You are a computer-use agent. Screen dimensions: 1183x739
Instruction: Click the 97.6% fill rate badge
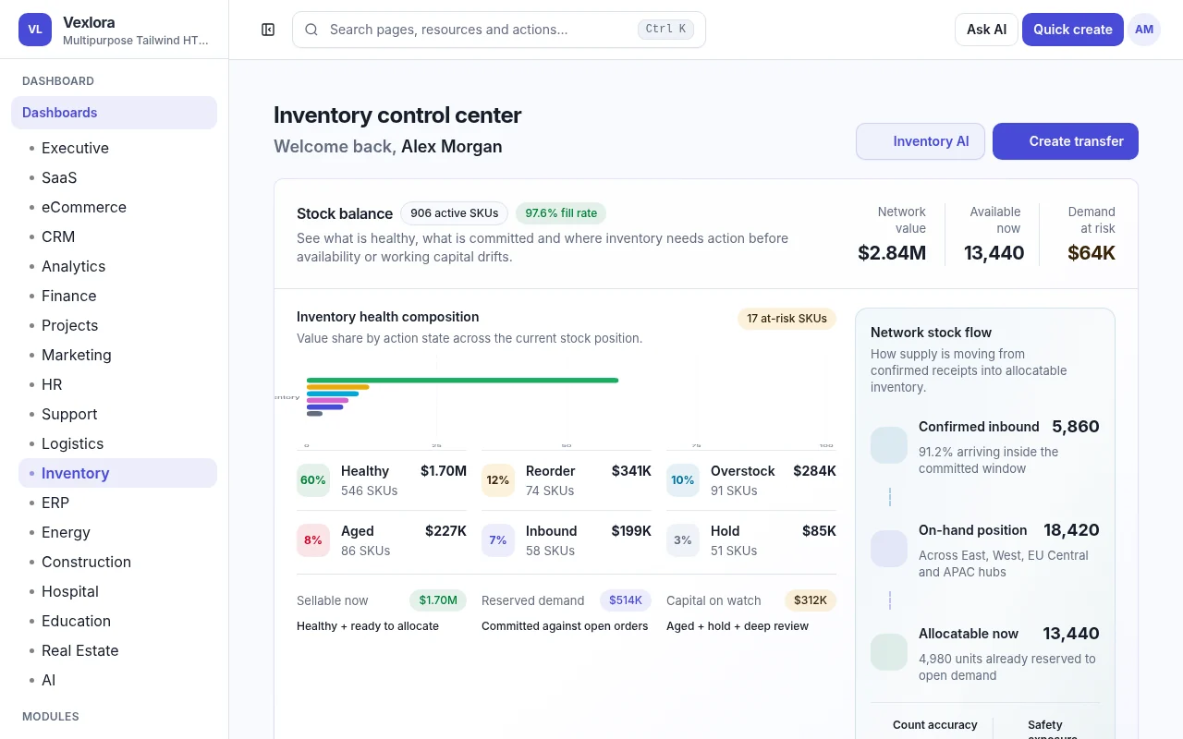coord(561,213)
